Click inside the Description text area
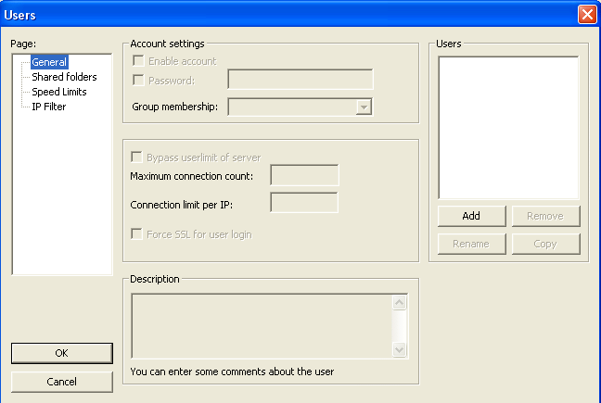Screen dimensions: 601x403 point(261,325)
